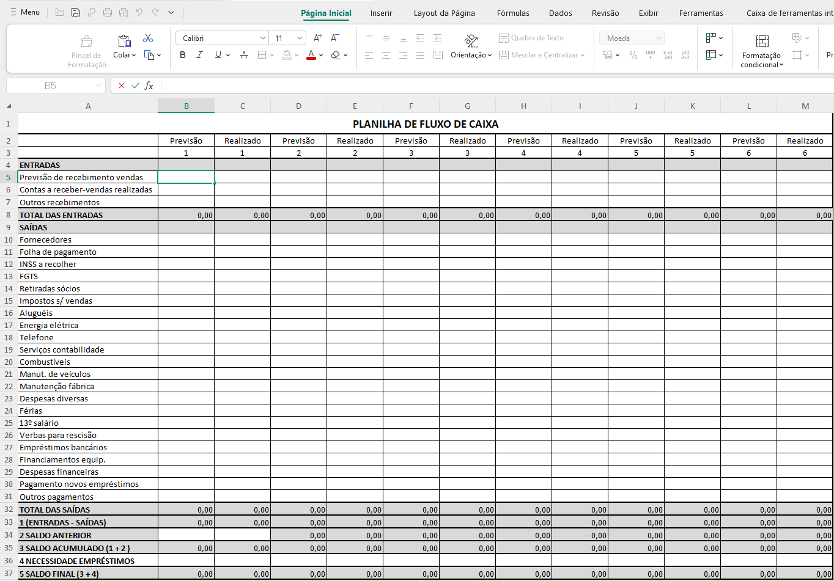
Task: Click the print icon in the toolbar
Action: (108, 12)
